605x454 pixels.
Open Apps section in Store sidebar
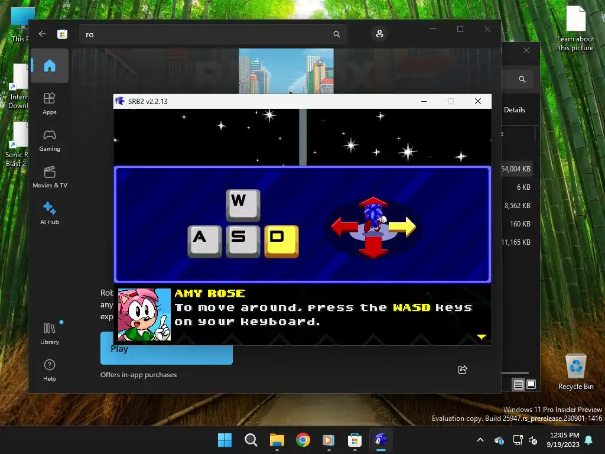click(50, 103)
